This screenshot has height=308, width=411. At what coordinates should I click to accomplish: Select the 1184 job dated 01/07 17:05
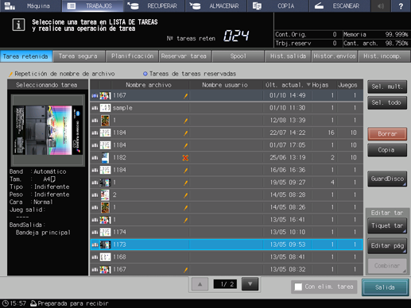click(227, 145)
